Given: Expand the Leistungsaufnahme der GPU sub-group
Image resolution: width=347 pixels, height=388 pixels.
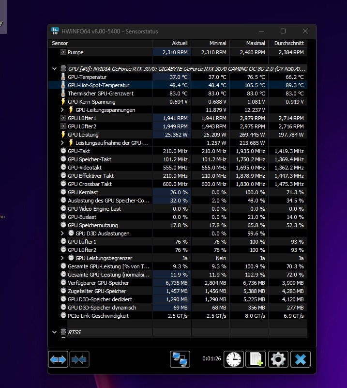Looking at the screenshot, I should (62, 142).
